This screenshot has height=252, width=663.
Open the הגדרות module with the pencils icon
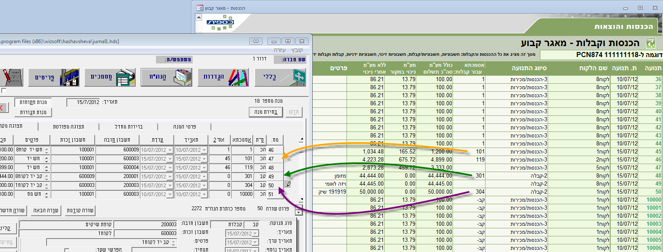(x=223, y=77)
